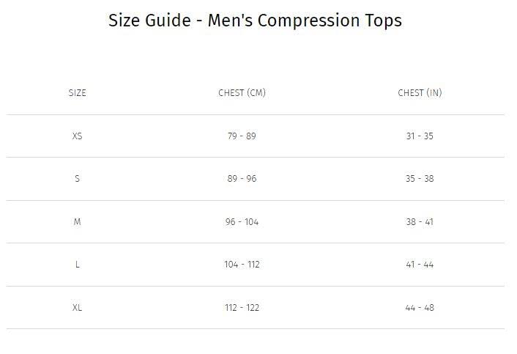The height and width of the screenshot is (354, 517).
Task: Click the XS size cell
Action: (x=78, y=136)
